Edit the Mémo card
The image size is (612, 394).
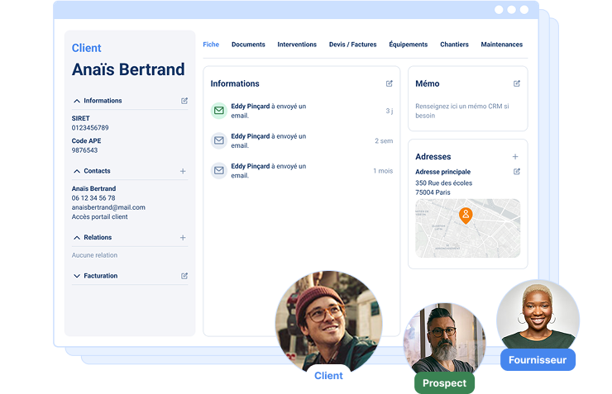(517, 83)
